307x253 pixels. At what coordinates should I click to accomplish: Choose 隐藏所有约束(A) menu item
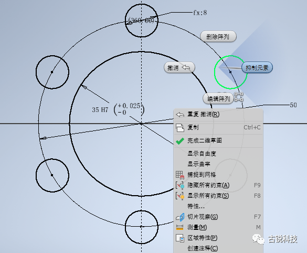pos(218,185)
